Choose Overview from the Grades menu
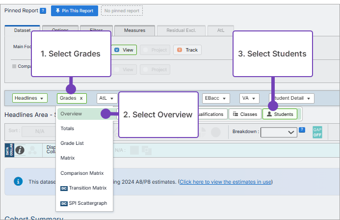Viewport: 340px width, 220px height. pos(71,114)
